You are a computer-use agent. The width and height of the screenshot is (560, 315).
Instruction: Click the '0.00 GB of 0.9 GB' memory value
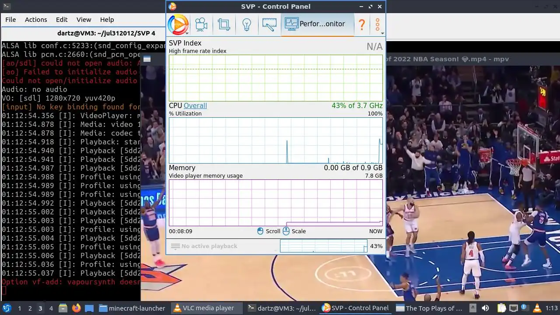pos(353,168)
